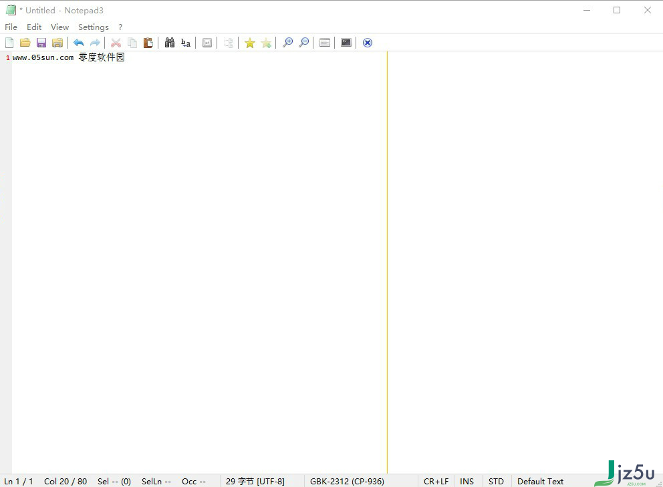This screenshot has height=487, width=663.
Task: Open favorites with the yellow star icon
Action: click(250, 43)
